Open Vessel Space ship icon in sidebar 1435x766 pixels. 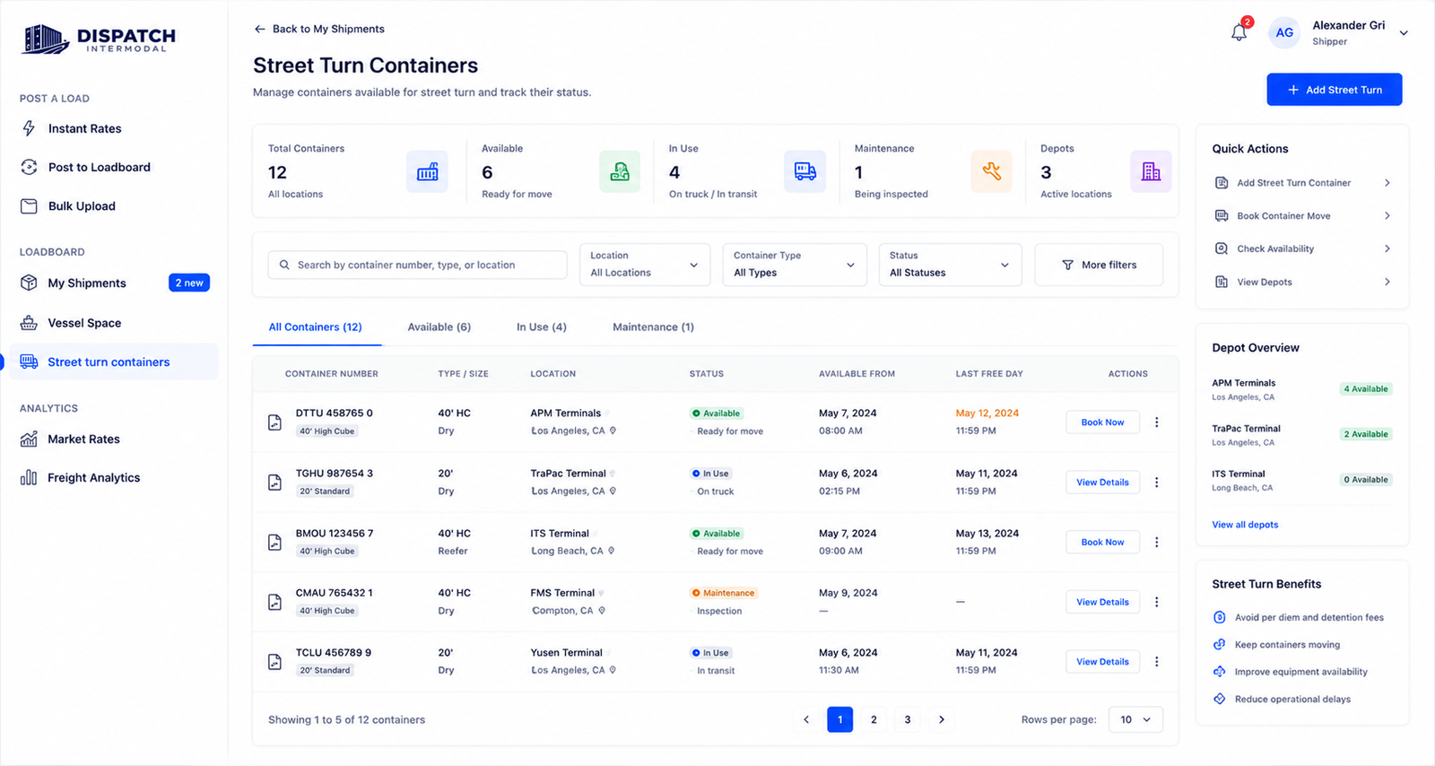coord(29,323)
